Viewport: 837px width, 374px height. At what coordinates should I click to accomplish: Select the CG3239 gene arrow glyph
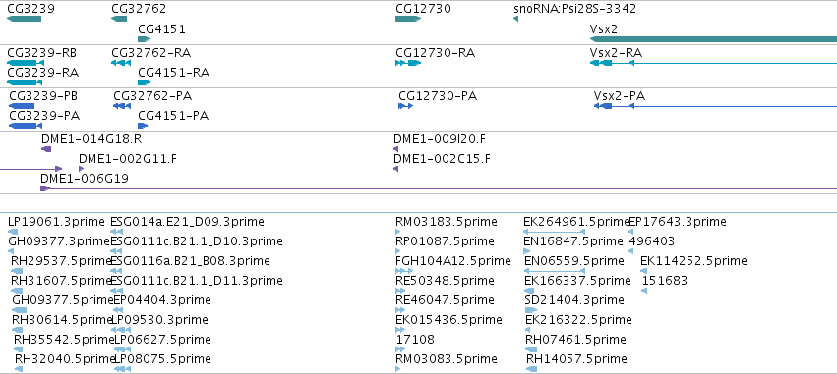pyautogui.click(x=24, y=19)
